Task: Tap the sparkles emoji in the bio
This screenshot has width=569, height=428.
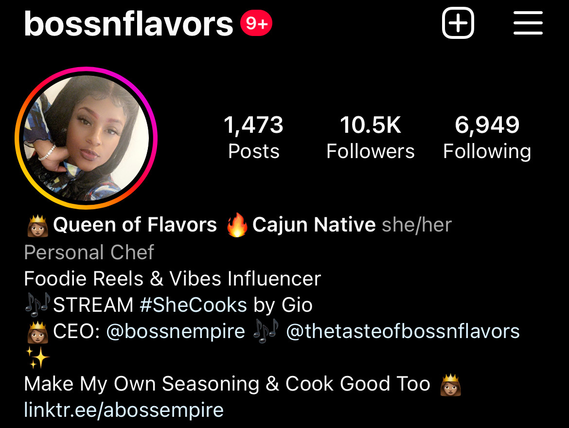Action: pos(37,357)
